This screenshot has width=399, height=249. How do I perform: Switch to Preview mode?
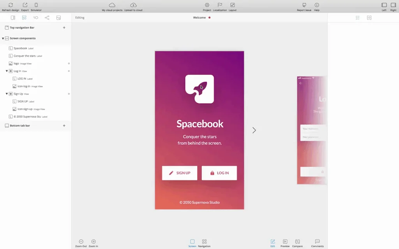coord(285,242)
